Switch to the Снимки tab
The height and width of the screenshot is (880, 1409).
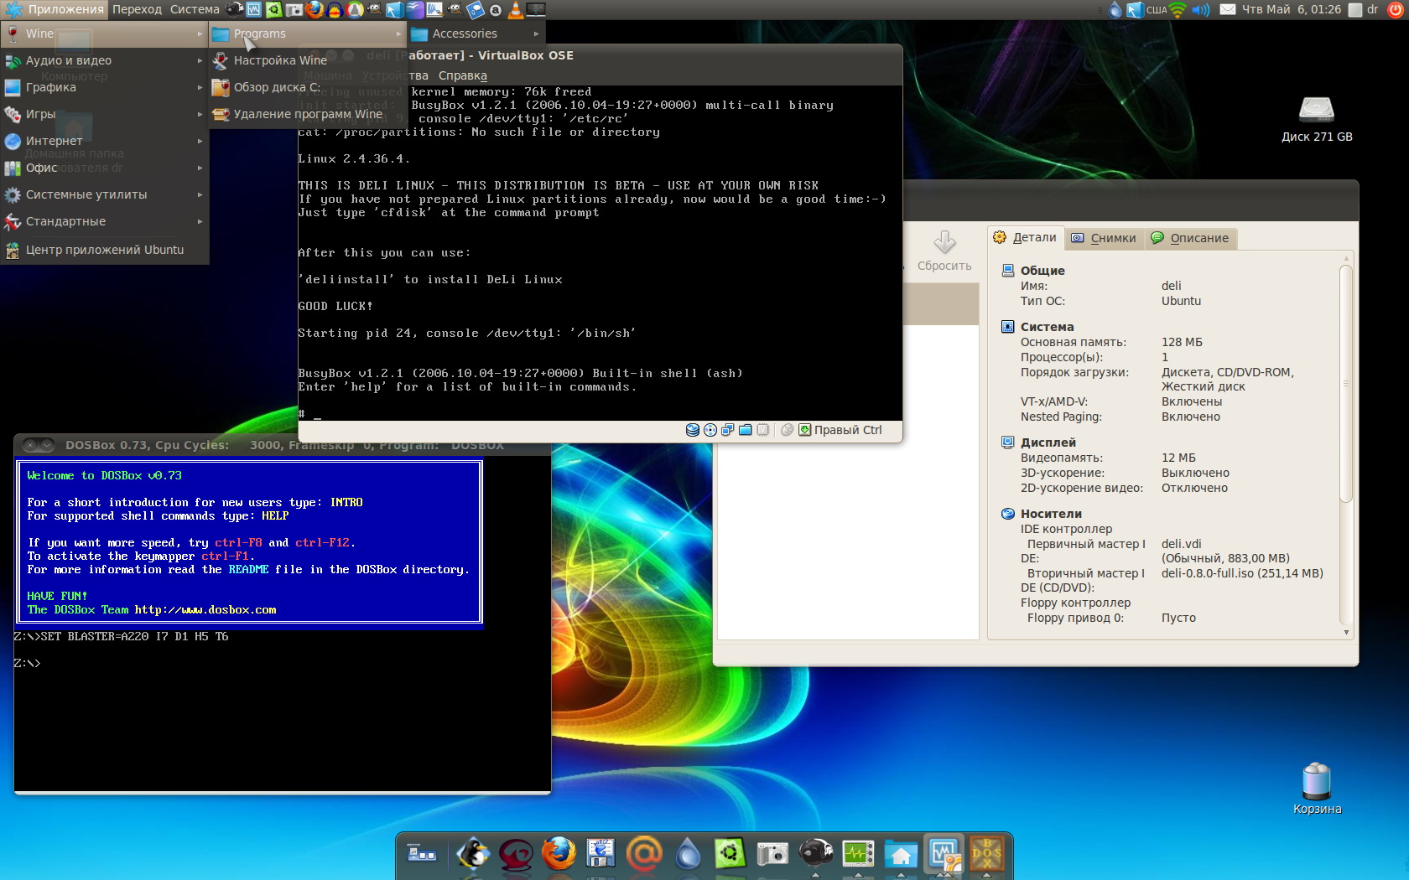point(1104,238)
